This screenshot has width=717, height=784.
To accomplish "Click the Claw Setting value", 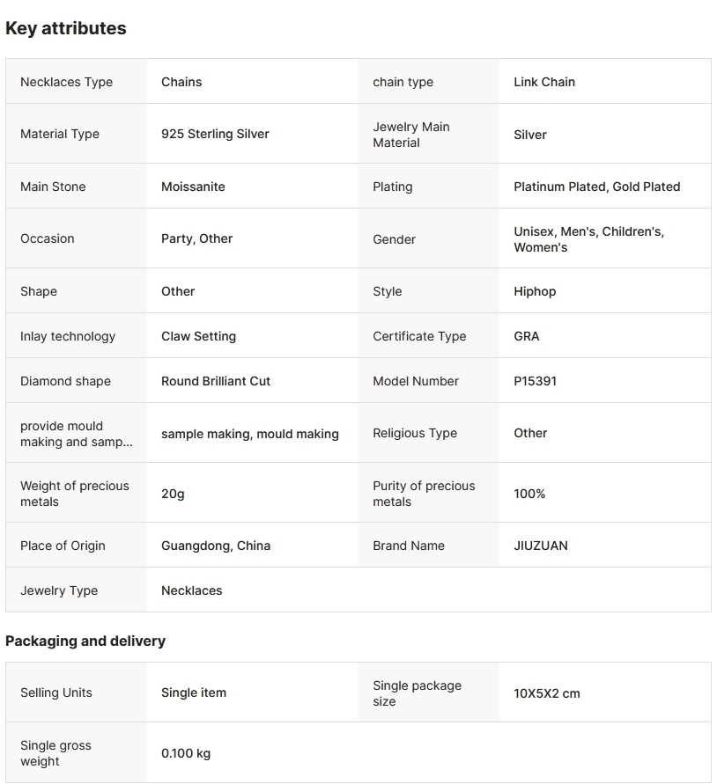I will [x=198, y=336].
